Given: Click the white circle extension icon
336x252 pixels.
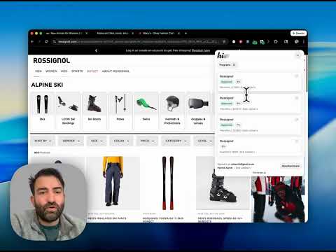Looking at the screenshot, I should (x=234, y=42).
